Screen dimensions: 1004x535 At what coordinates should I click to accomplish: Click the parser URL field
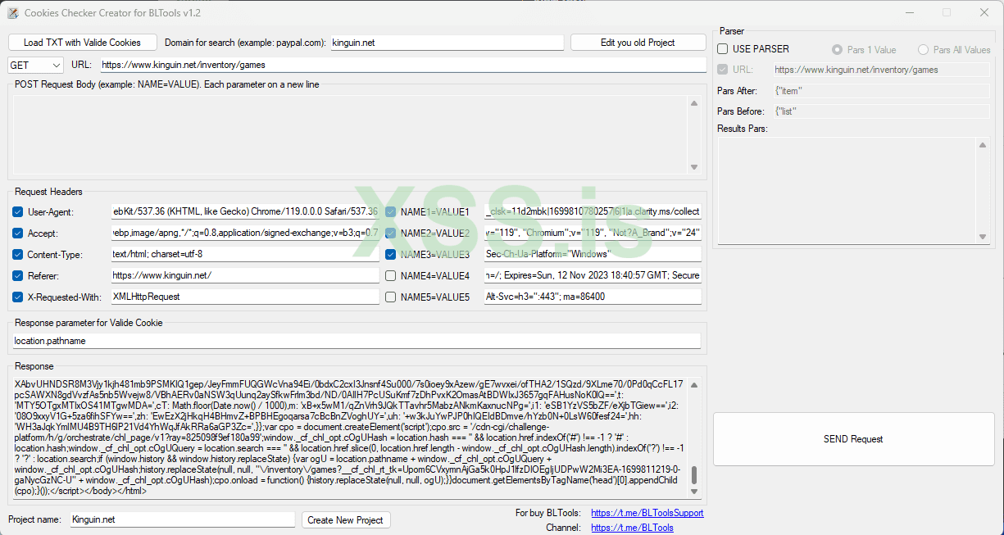[x=882, y=70]
